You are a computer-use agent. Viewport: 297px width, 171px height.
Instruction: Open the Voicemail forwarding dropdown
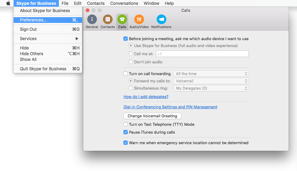pyautogui.click(x=211, y=81)
